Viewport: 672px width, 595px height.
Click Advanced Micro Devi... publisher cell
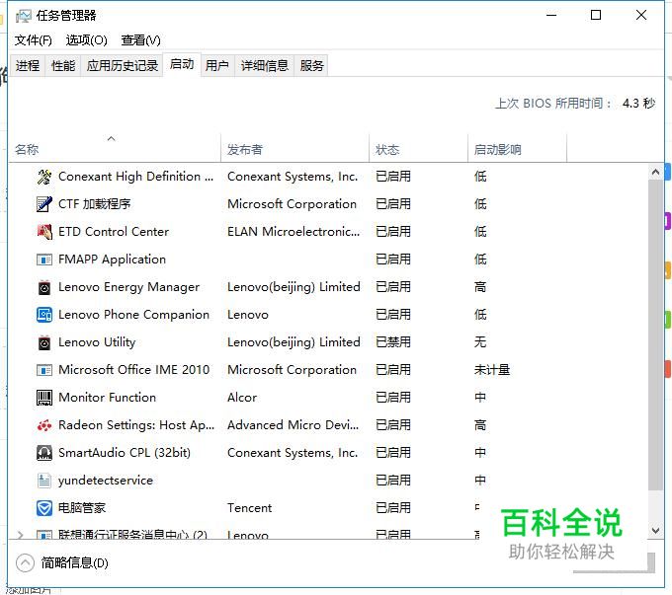293,425
